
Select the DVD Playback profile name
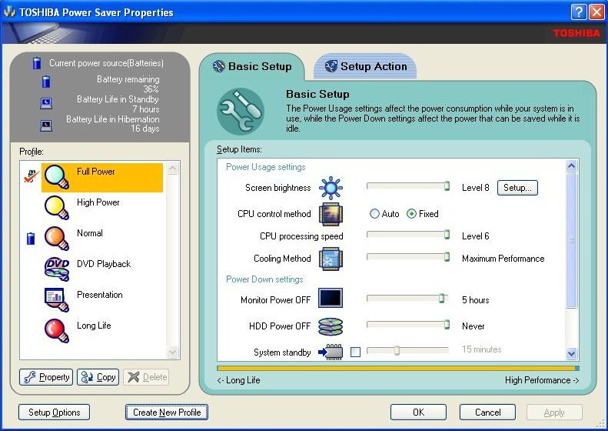[x=104, y=264]
